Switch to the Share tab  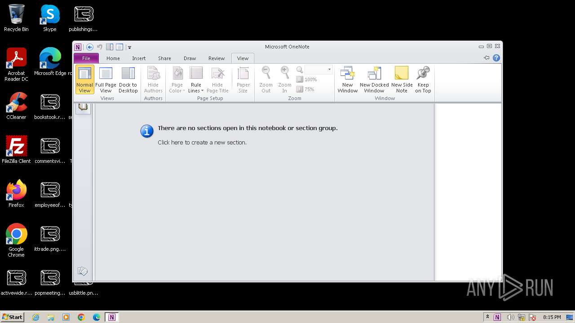click(164, 58)
